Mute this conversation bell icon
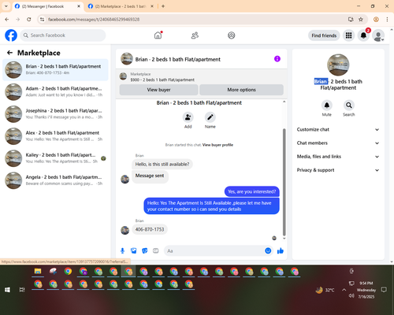This screenshot has height=315, width=394. coord(327,106)
